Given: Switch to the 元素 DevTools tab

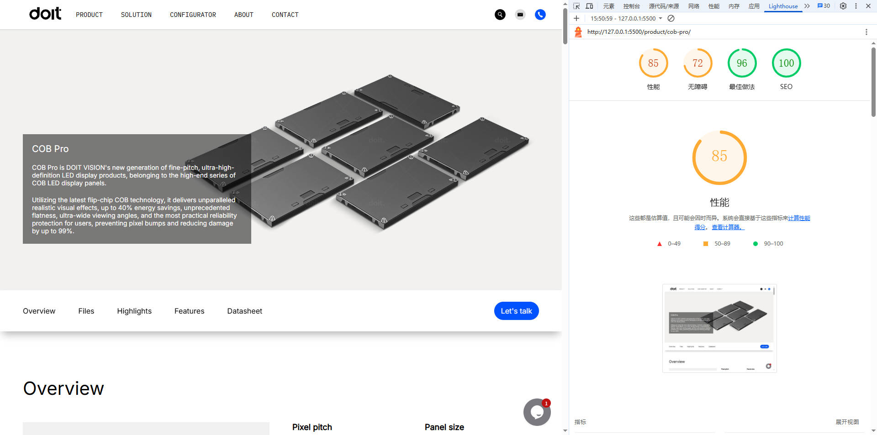Looking at the screenshot, I should pos(608,6).
